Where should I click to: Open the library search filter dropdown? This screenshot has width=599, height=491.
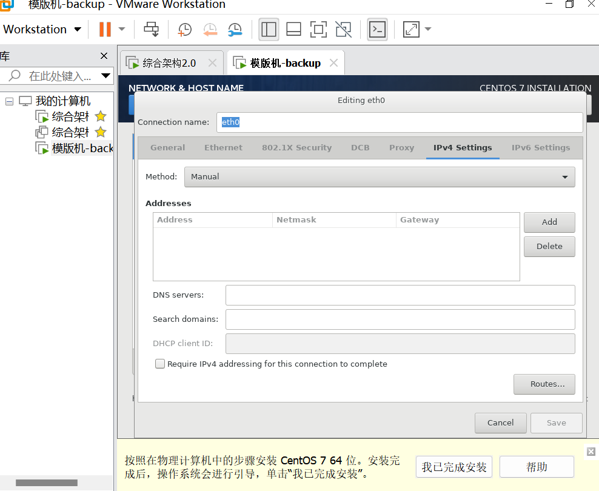tap(106, 76)
